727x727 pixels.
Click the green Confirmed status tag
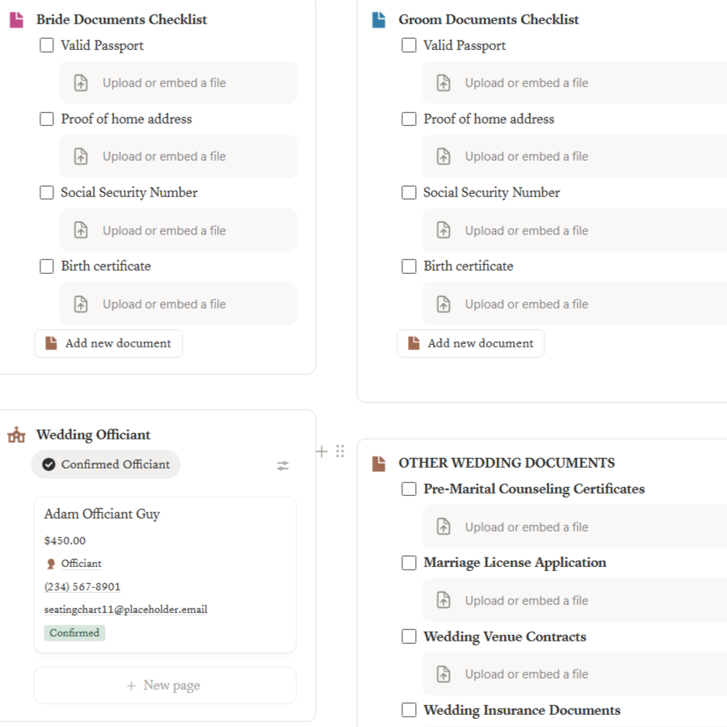74,633
